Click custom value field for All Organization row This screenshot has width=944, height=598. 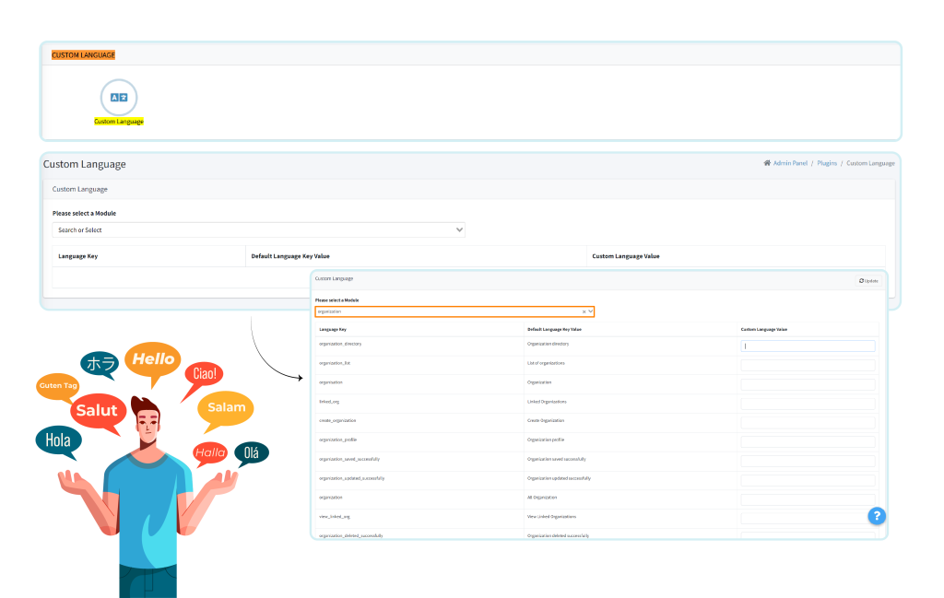[808, 500]
